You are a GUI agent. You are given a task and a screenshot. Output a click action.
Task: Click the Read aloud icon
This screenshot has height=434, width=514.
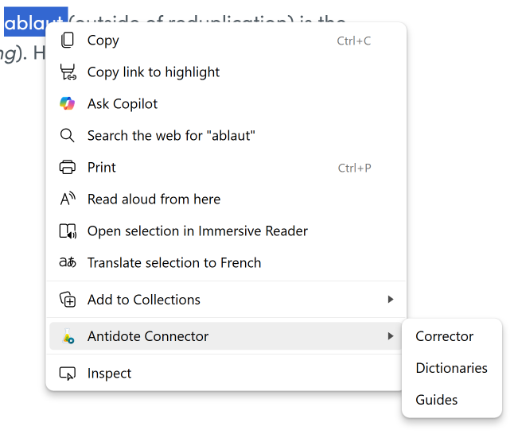(x=68, y=200)
